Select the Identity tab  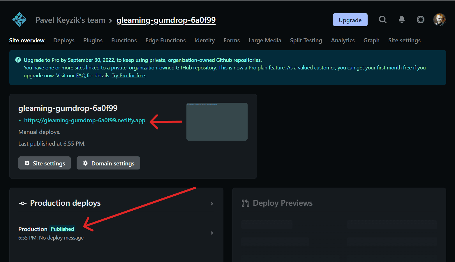click(x=204, y=40)
